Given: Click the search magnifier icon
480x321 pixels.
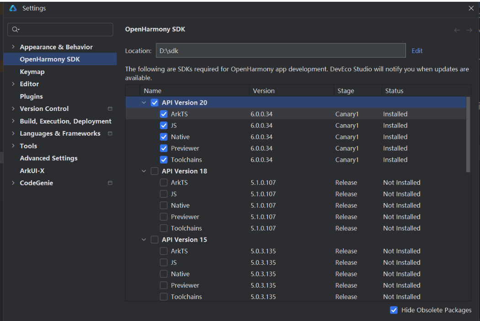Looking at the screenshot, I should [15, 30].
